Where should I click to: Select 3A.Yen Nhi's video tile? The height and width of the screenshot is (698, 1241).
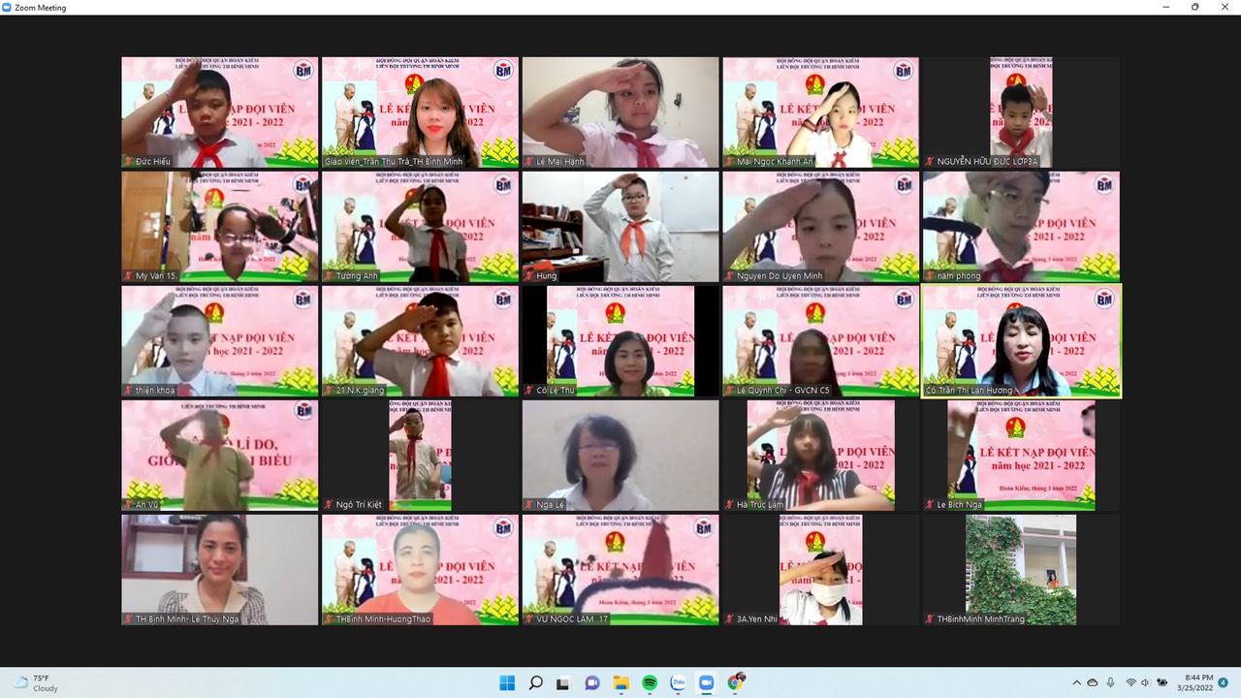(x=820, y=570)
